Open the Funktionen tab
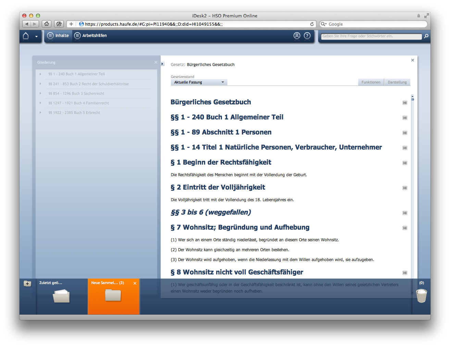The width and height of the screenshot is (450, 347). pos(371,82)
